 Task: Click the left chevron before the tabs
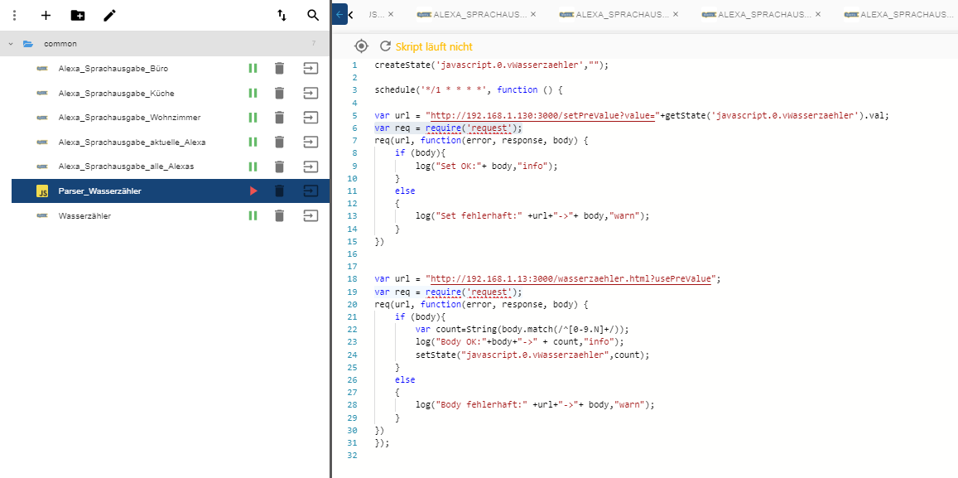point(351,14)
